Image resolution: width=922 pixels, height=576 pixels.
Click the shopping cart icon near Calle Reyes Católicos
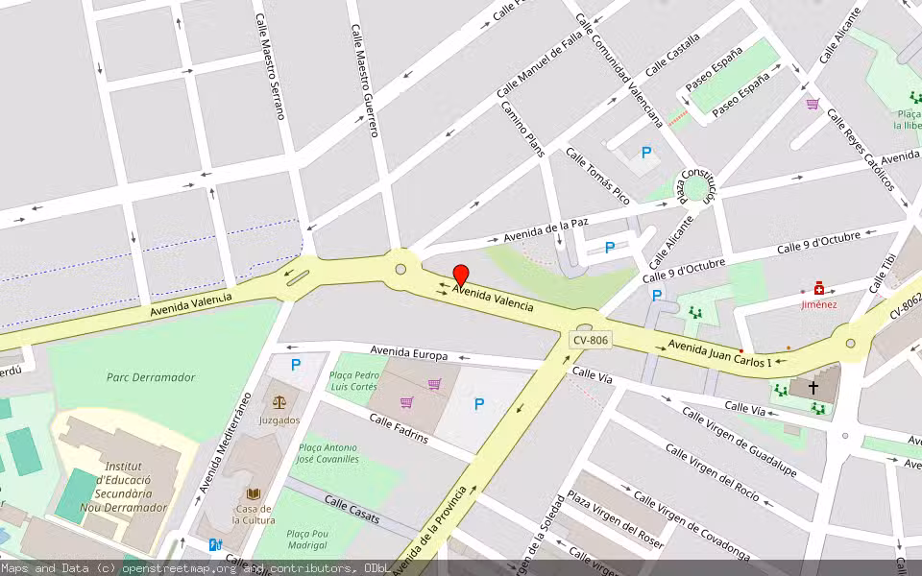pyautogui.click(x=812, y=103)
